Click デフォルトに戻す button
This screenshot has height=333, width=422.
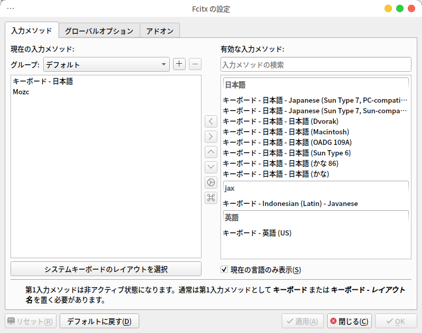[99, 321]
